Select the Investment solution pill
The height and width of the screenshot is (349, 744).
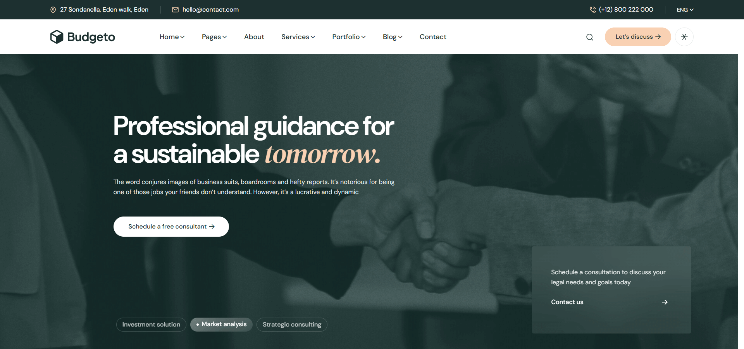[151, 325]
